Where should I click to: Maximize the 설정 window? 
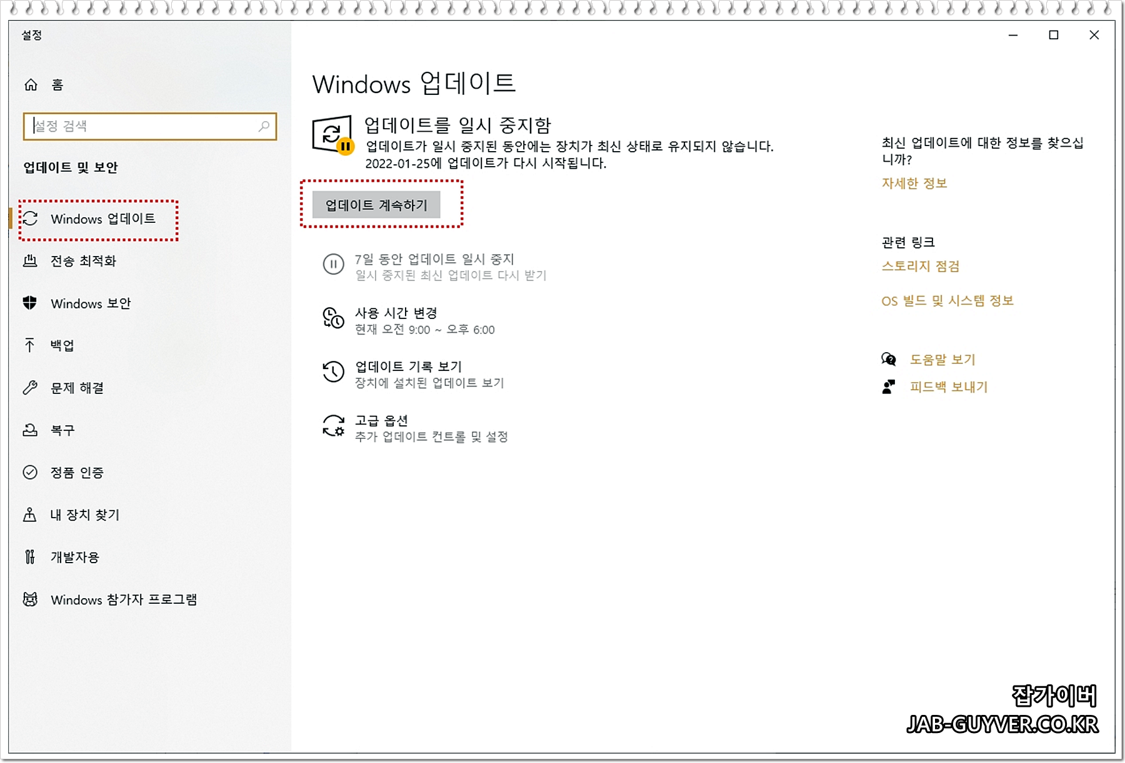[x=1054, y=35]
